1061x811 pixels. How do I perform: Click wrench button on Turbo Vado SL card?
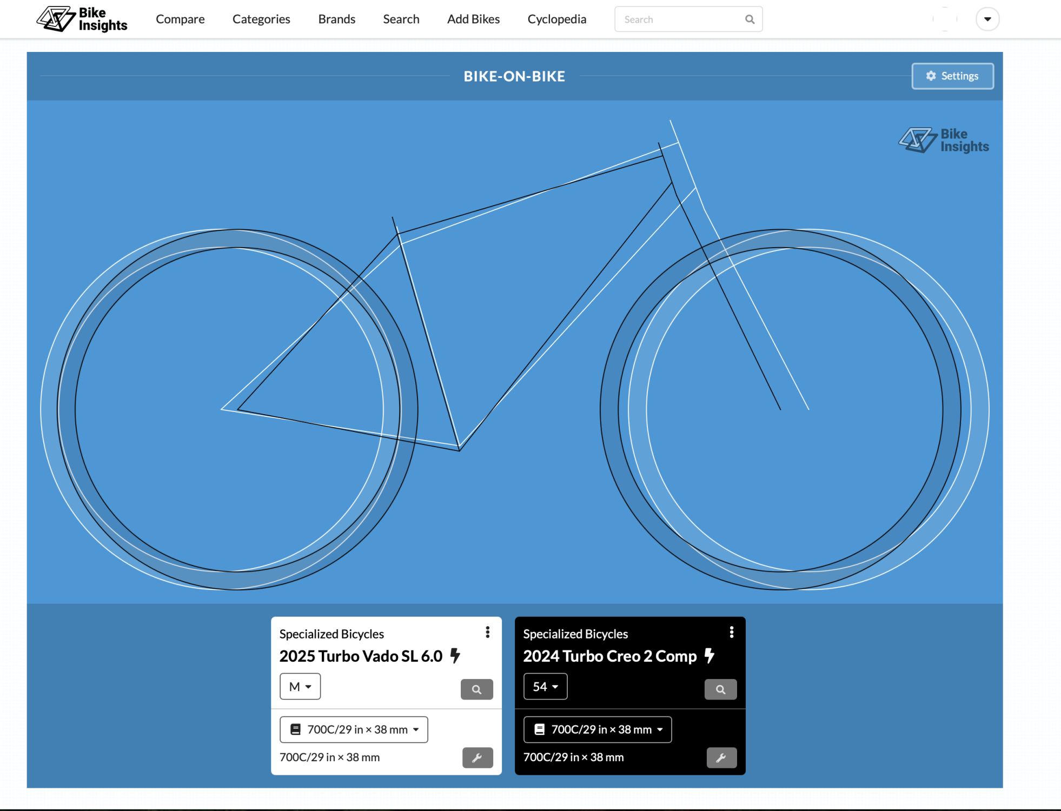tap(478, 757)
